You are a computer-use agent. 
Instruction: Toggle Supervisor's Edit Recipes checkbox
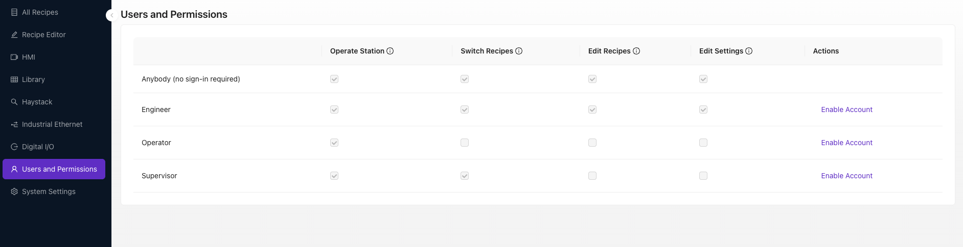(x=592, y=176)
